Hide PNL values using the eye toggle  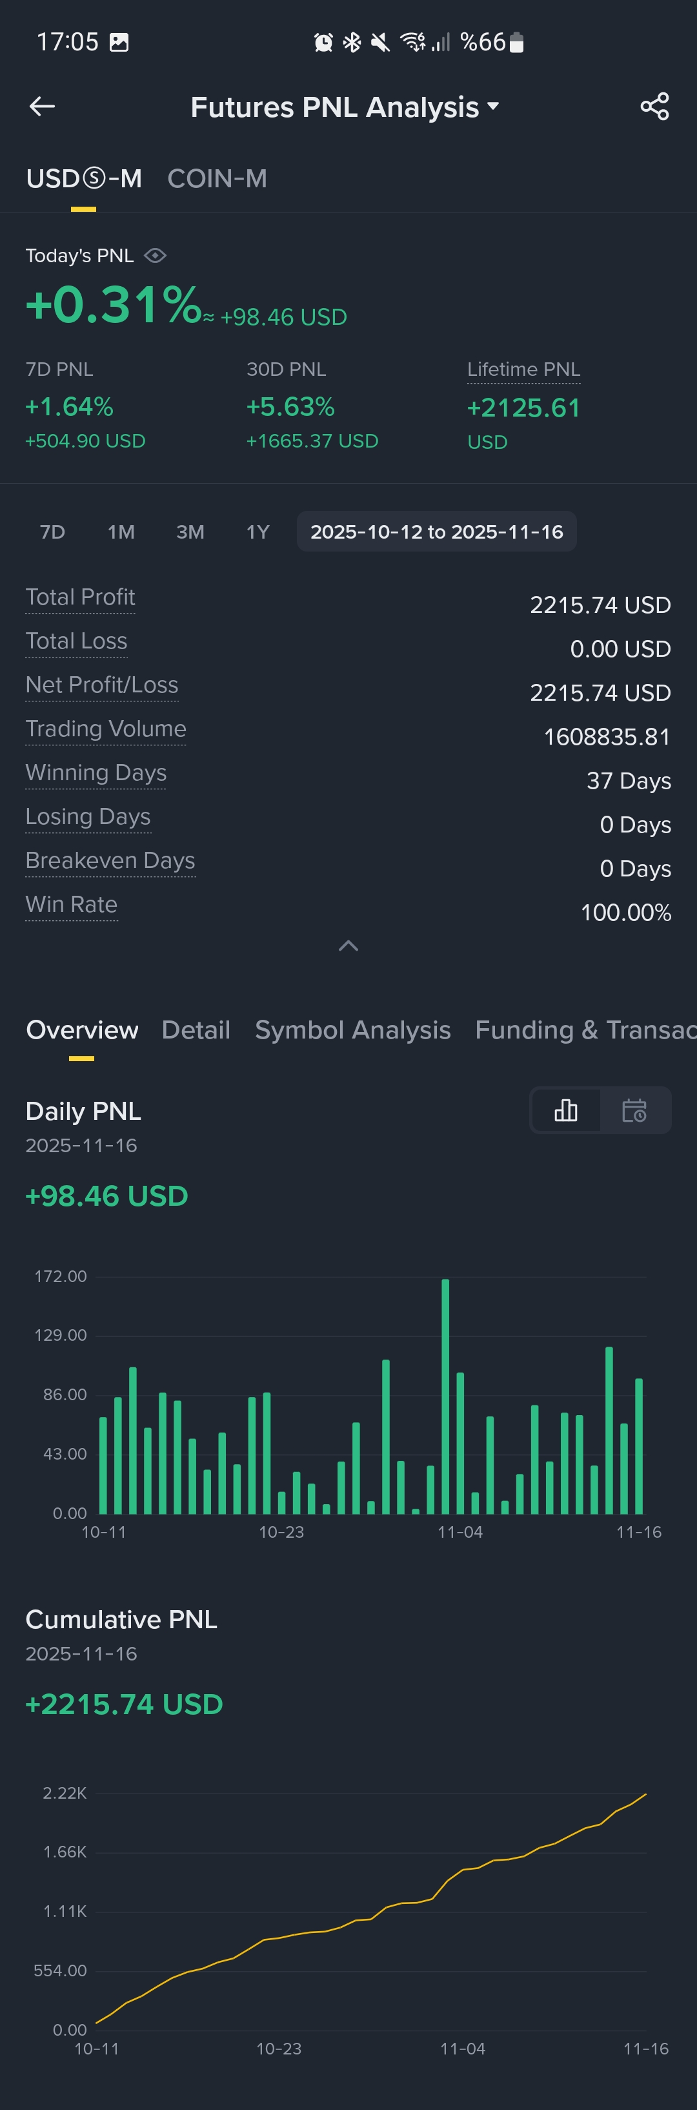[156, 256]
